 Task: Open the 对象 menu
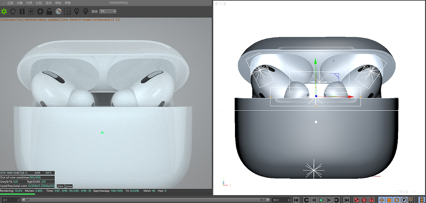coord(20,3)
